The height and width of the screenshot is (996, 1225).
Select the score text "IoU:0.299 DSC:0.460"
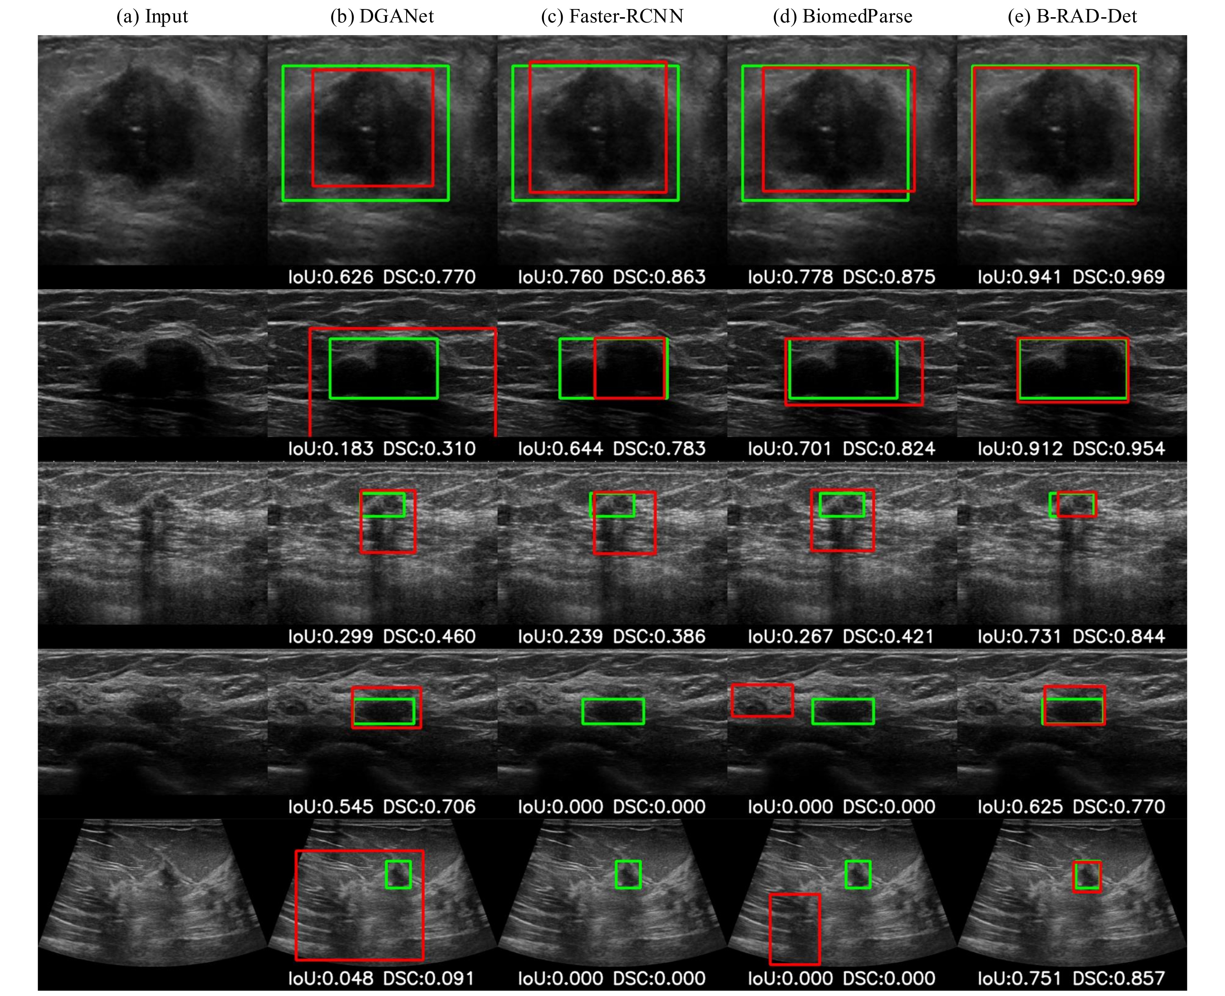[x=382, y=636]
